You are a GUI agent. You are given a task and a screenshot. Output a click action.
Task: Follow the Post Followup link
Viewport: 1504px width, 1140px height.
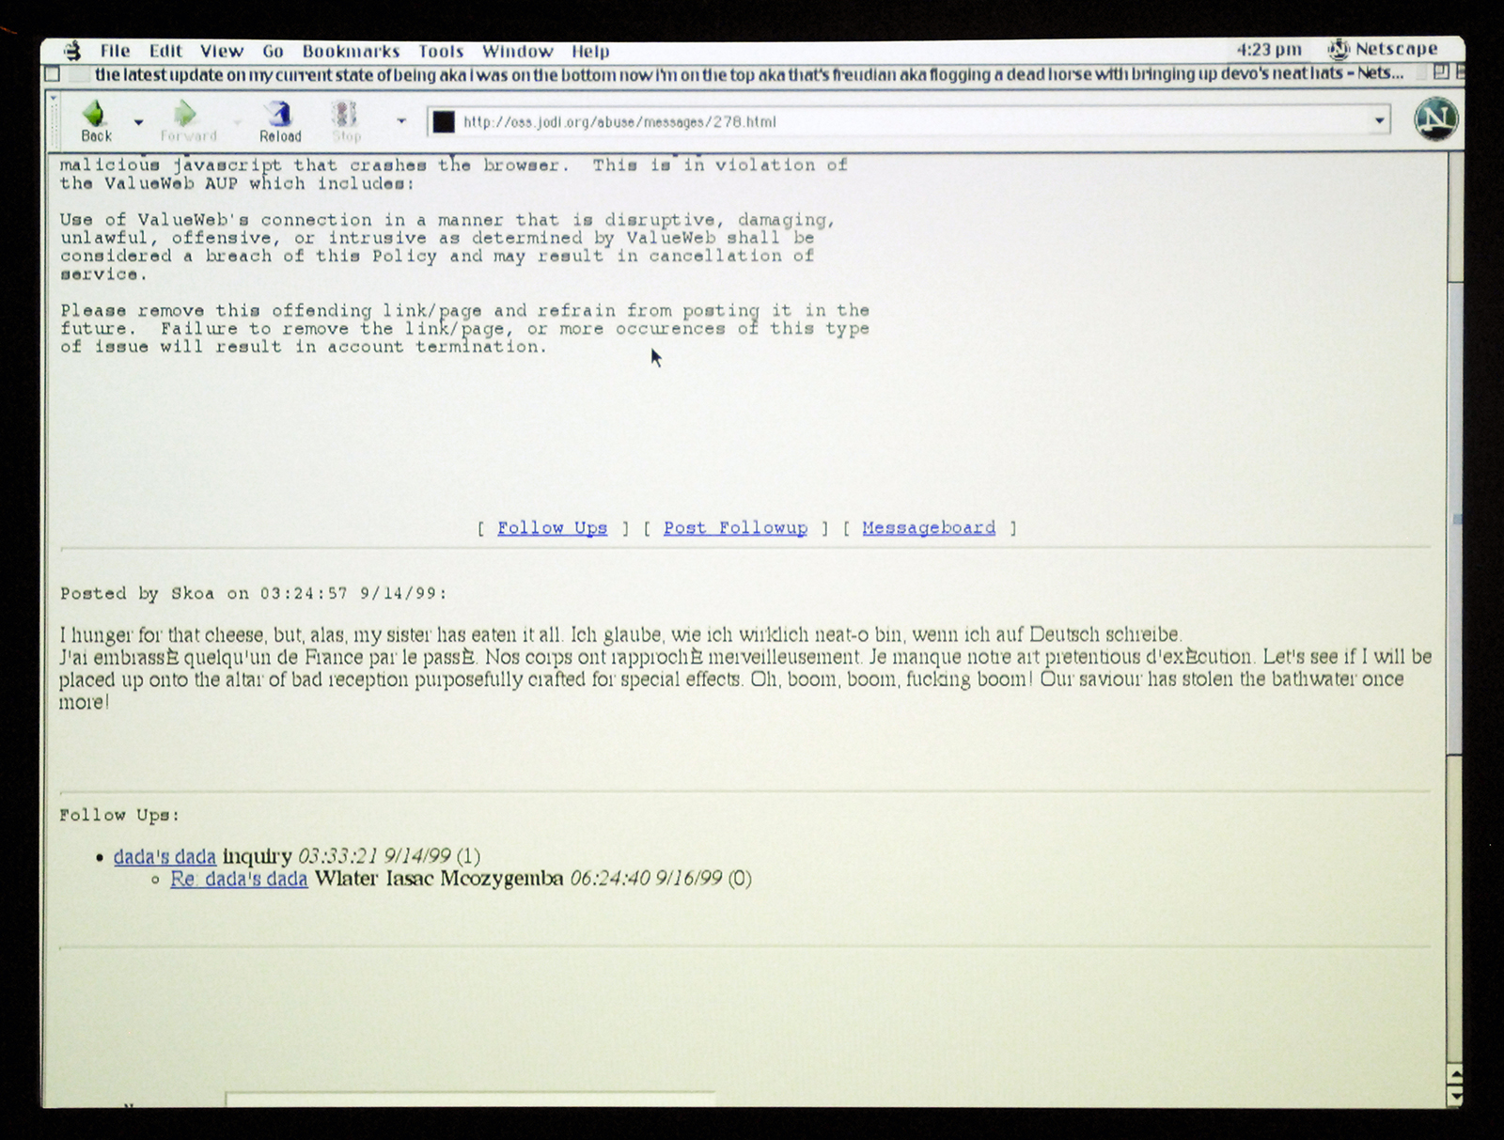point(735,528)
